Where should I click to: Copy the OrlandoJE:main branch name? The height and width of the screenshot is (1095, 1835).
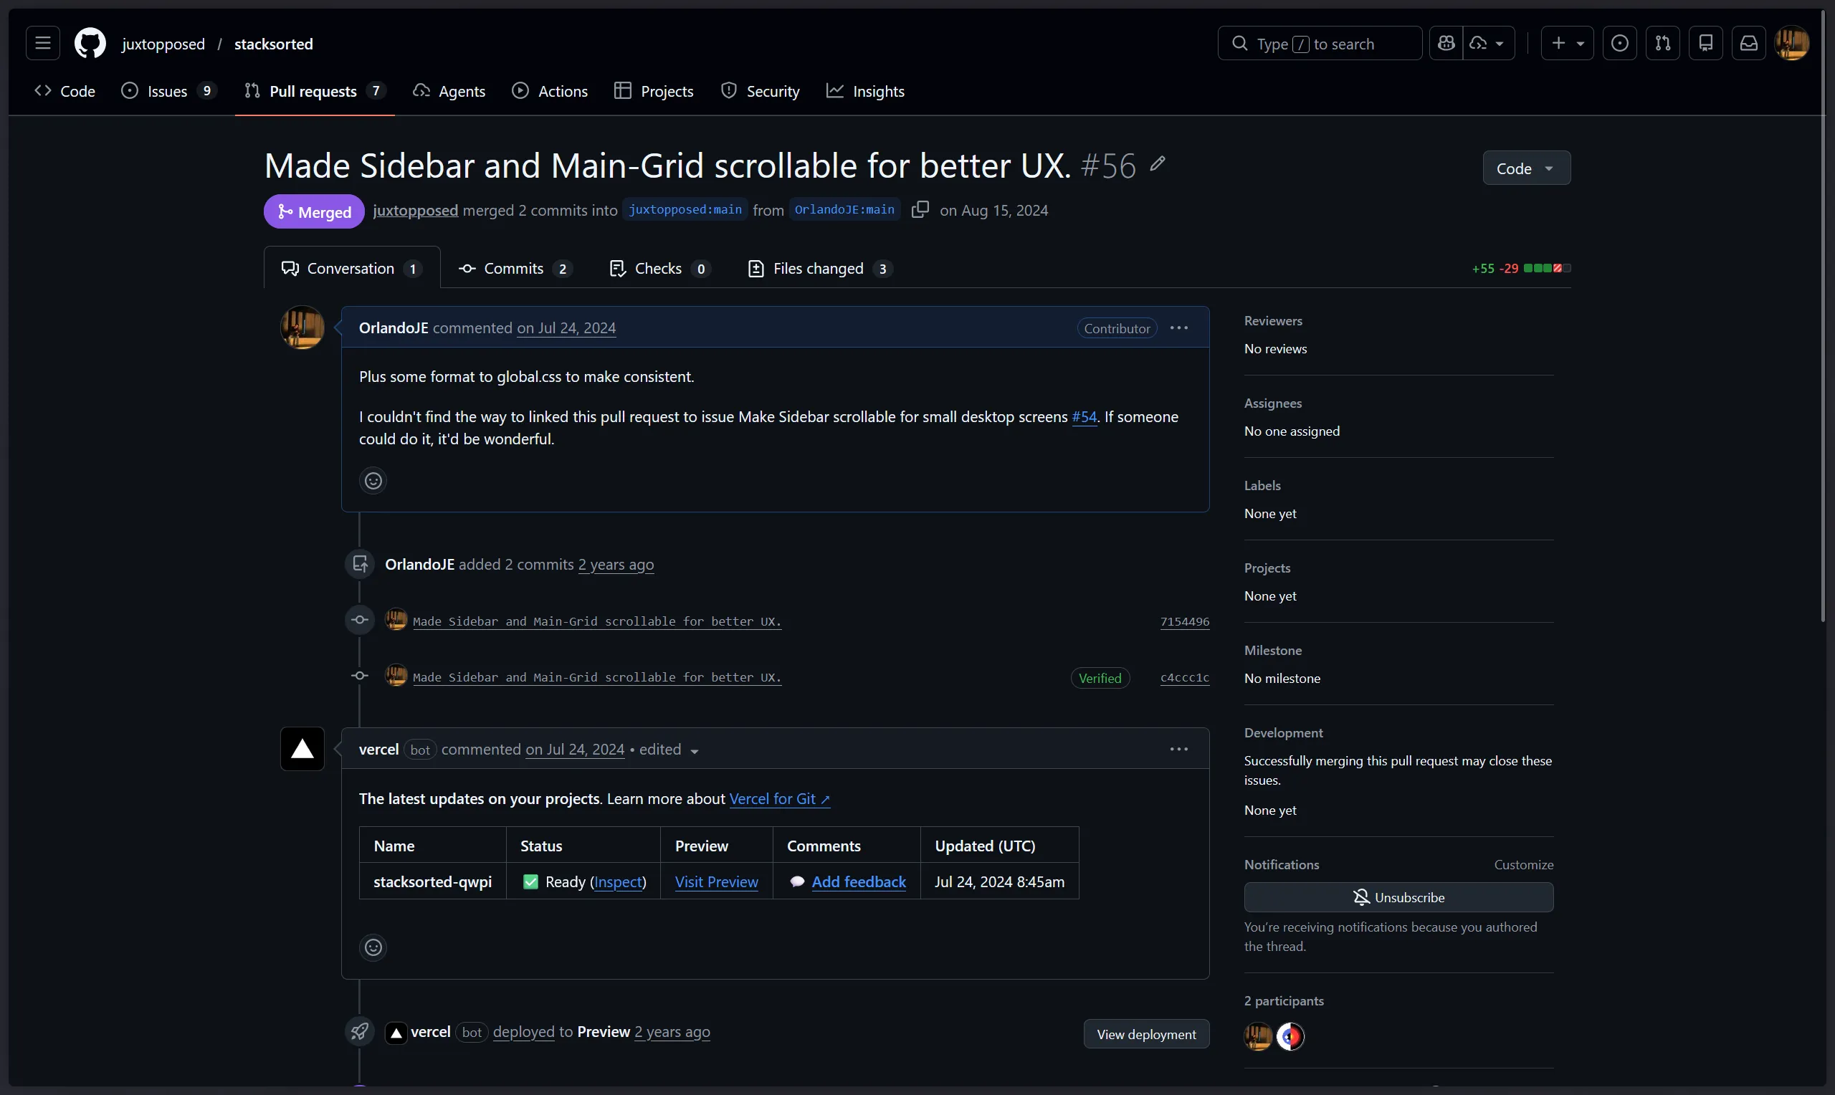(920, 209)
